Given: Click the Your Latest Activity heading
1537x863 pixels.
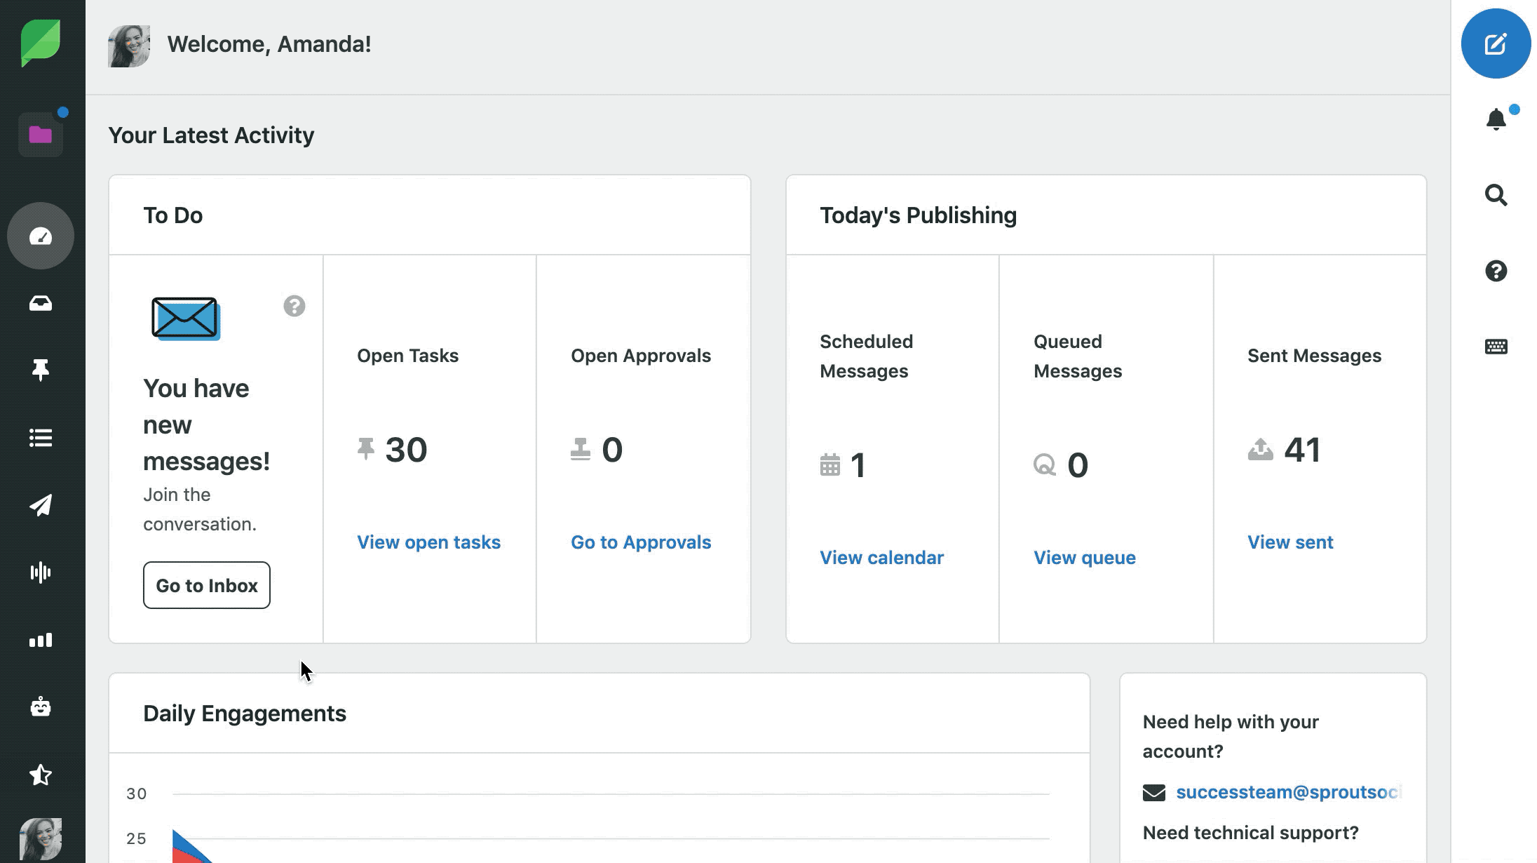Looking at the screenshot, I should [211, 135].
